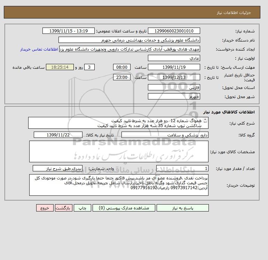Click label 'اولویت نیاز :'
Image resolution: width=268 pixels, height=260 pixels.
coord(245,58)
